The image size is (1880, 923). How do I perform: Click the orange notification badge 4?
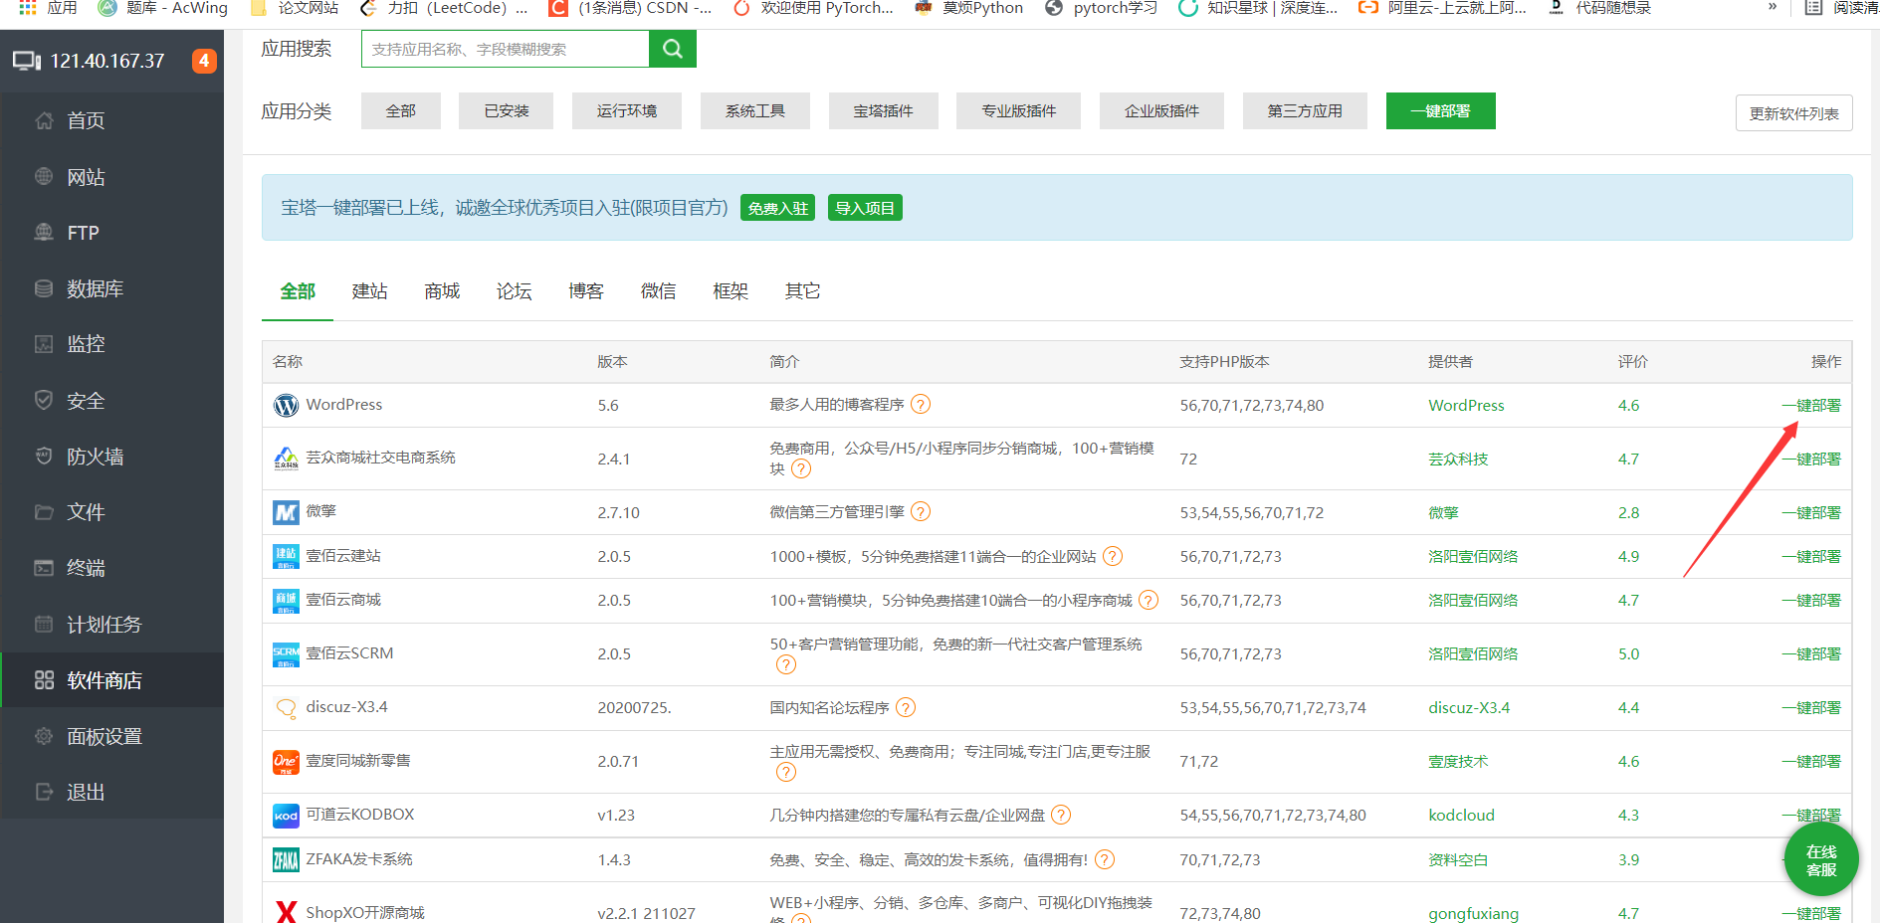(x=204, y=61)
